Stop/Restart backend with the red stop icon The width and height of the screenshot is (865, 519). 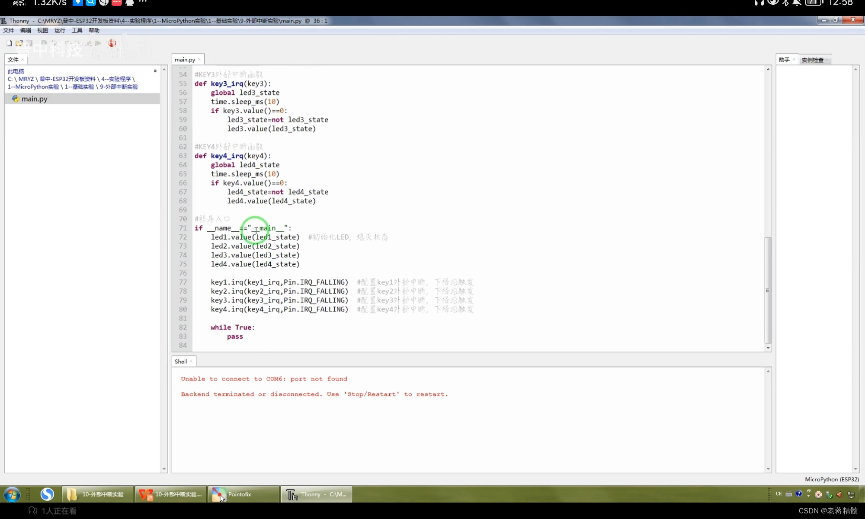[112, 43]
